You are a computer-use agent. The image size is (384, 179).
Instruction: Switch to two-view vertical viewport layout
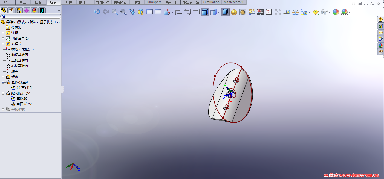click(158, 12)
